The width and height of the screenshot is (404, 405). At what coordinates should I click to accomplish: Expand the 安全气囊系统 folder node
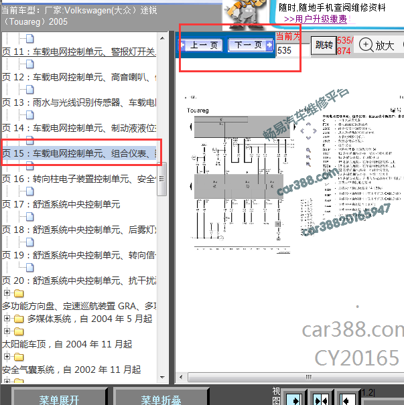coord(7,357)
